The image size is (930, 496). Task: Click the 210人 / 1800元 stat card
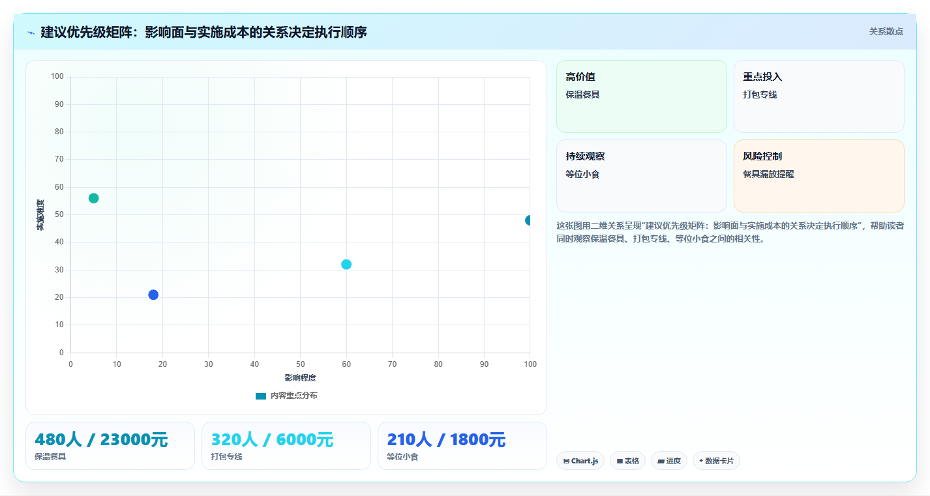(462, 446)
